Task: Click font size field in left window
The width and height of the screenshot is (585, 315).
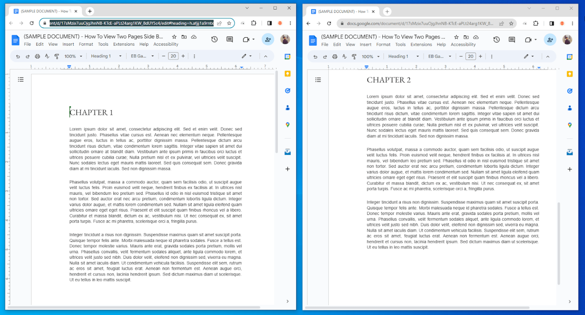Action: pyautogui.click(x=173, y=56)
